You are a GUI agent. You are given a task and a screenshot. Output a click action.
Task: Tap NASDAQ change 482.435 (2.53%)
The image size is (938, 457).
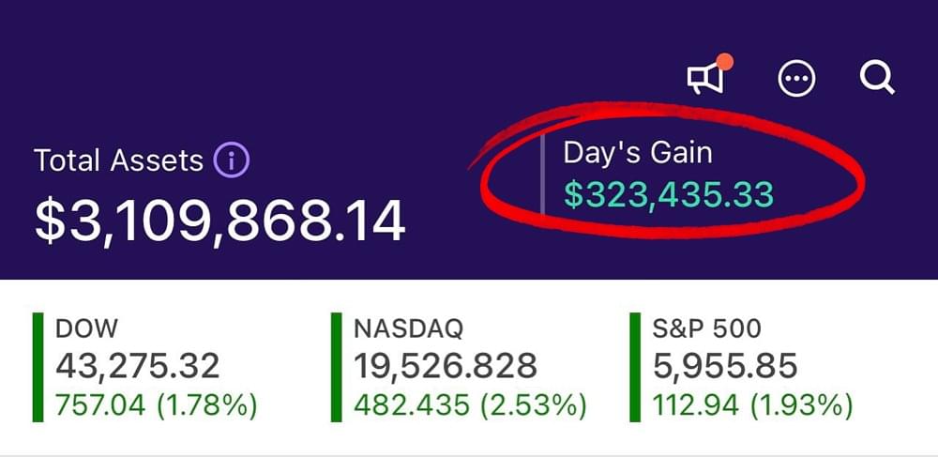(470, 405)
